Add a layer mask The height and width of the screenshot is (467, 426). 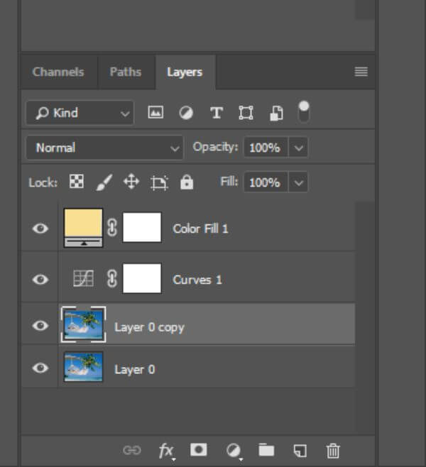pyautogui.click(x=199, y=450)
